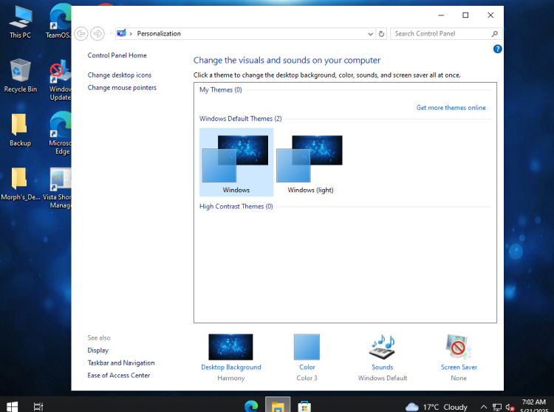Show hidden system tray icons
The width and height of the screenshot is (554, 412).
[484, 407]
